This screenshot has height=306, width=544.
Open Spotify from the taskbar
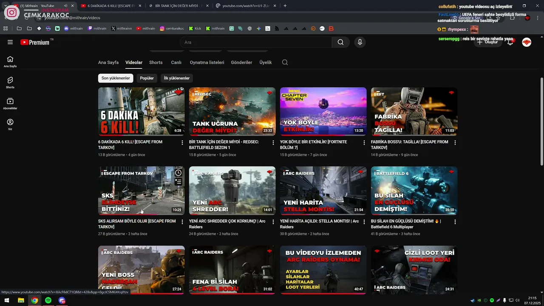point(48,300)
